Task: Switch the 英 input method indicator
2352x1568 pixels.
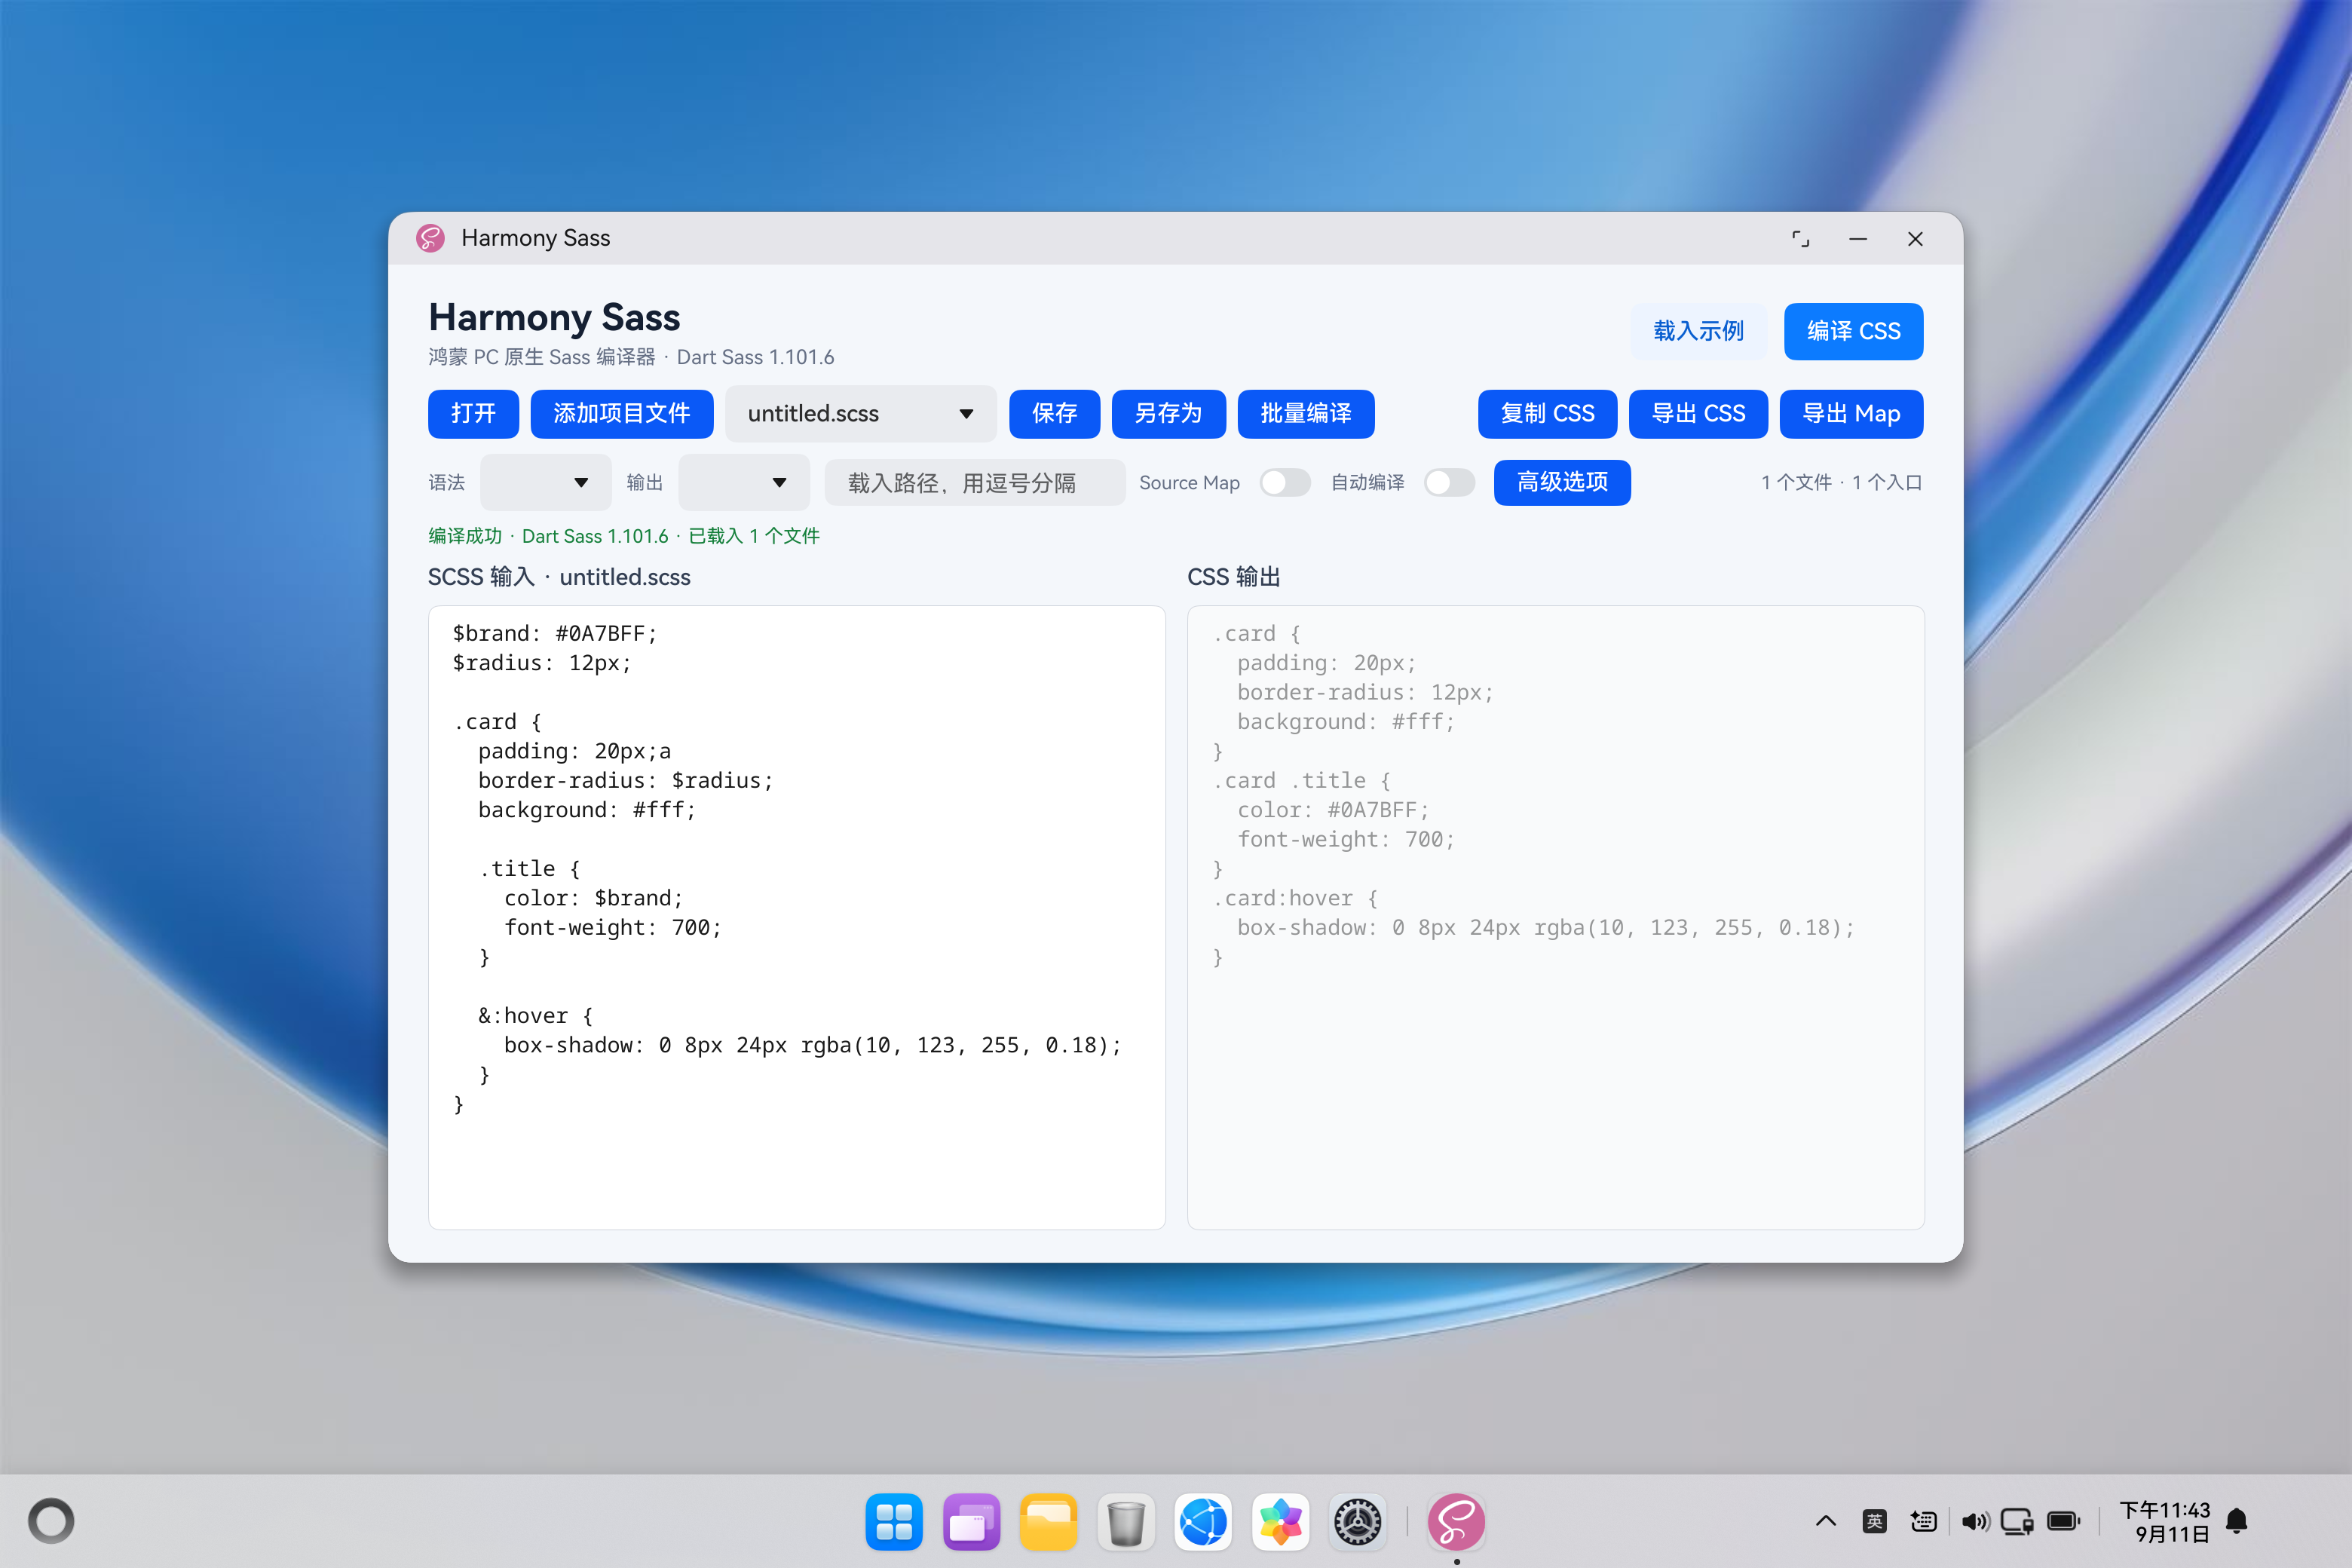Action: pos(1875,1521)
